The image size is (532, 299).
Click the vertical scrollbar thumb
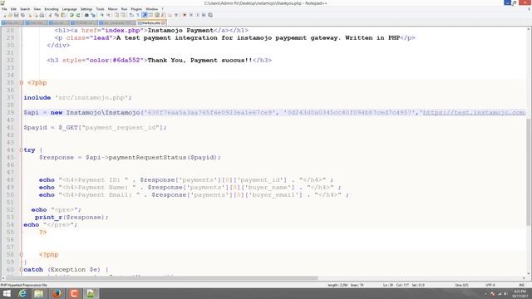(529, 172)
